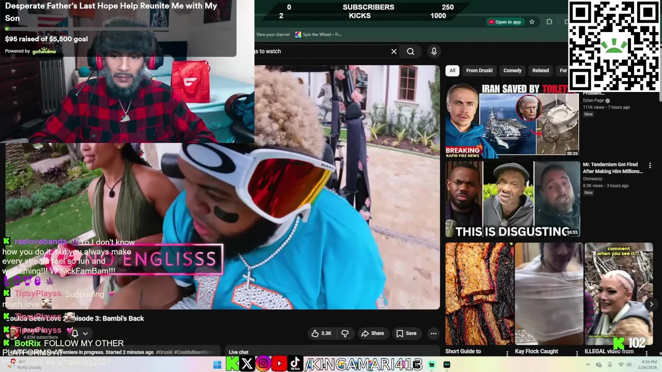Expand the notification bell dropdown chevron
This screenshot has width=662, height=372.
click(x=85, y=334)
